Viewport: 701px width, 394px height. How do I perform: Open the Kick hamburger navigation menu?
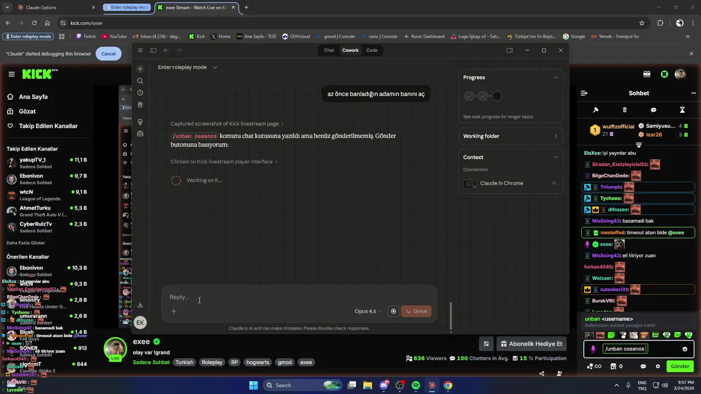point(11,74)
